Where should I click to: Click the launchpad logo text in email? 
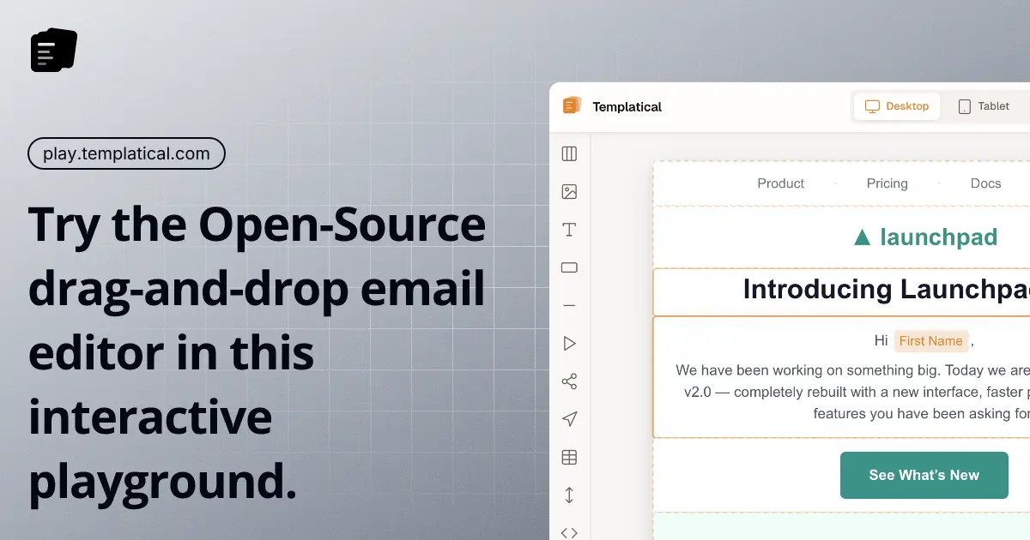point(938,237)
